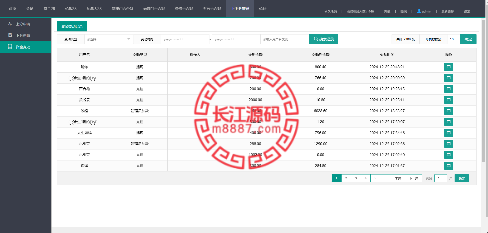Expand the 变动类型 dropdown arrow
Image resolution: width=488 pixels, height=233 pixels.
point(129,39)
